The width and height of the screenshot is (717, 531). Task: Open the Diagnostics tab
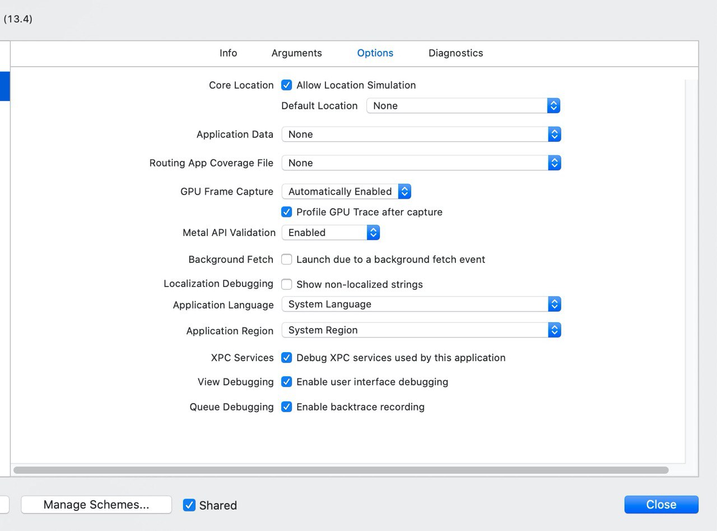[x=455, y=53]
